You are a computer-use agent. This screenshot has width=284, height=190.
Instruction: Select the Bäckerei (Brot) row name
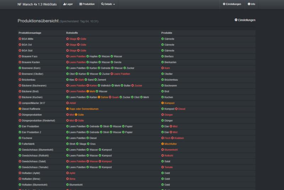(30, 91)
